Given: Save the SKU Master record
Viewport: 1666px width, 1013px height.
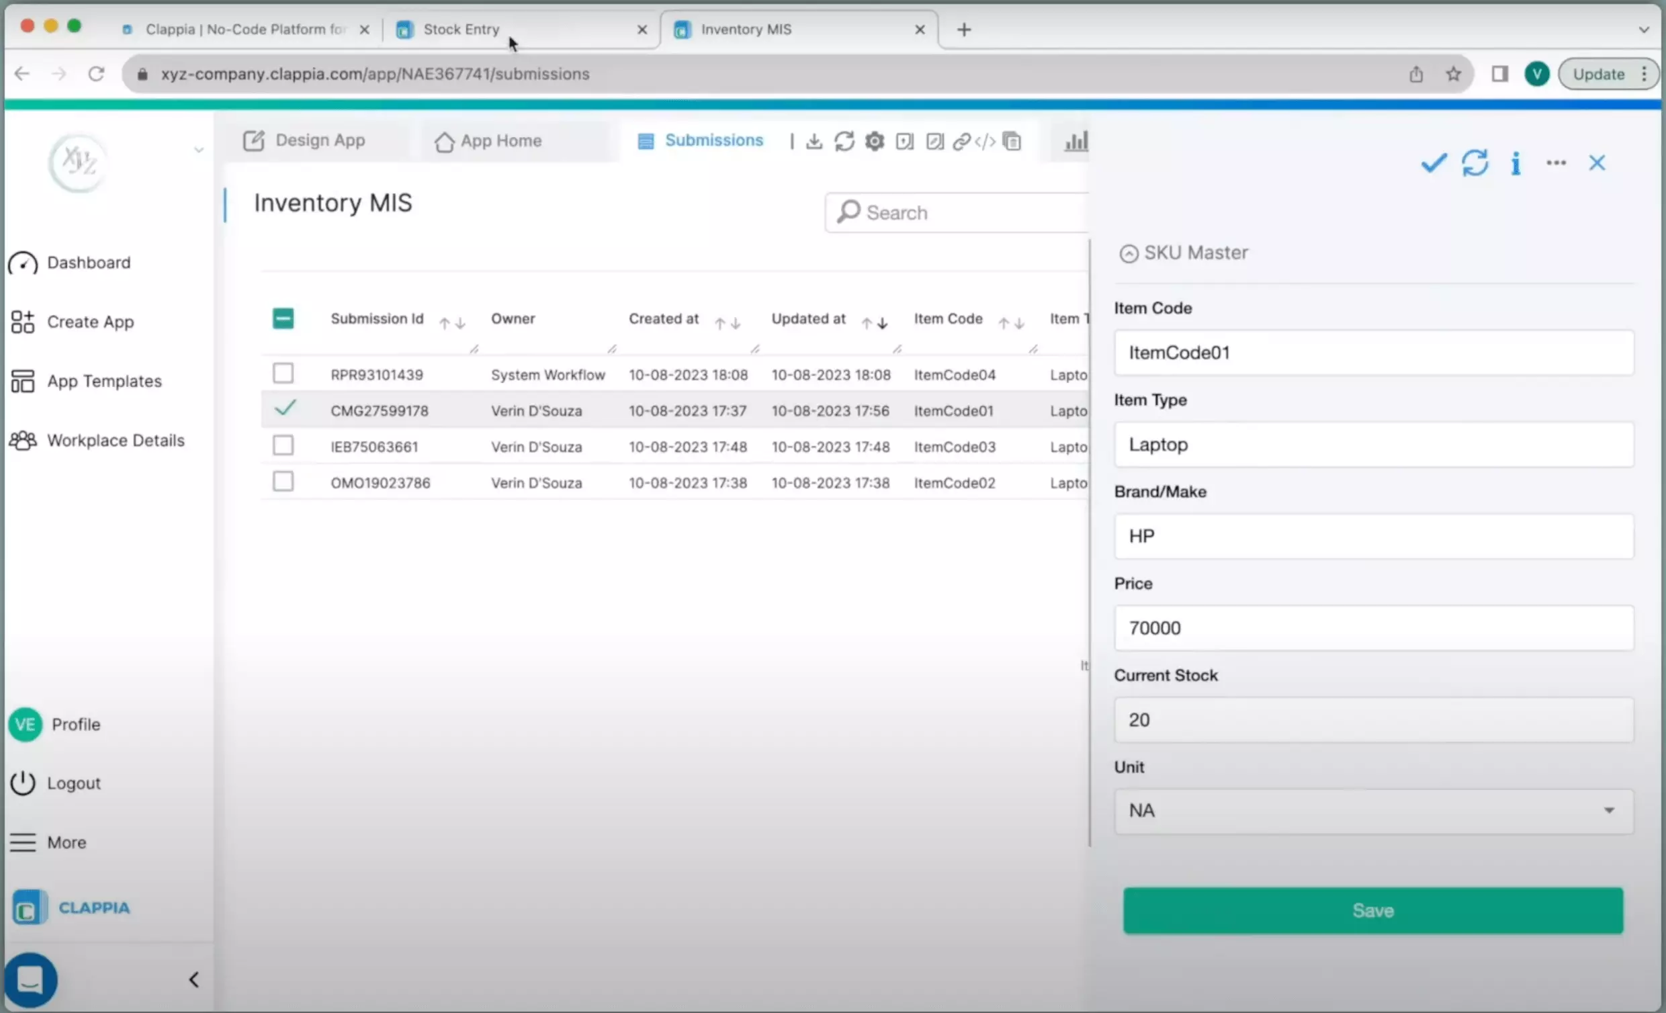Looking at the screenshot, I should click(x=1372, y=910).
